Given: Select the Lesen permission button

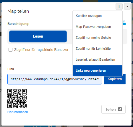Looking at the screenshot, I should coord(38,36).
